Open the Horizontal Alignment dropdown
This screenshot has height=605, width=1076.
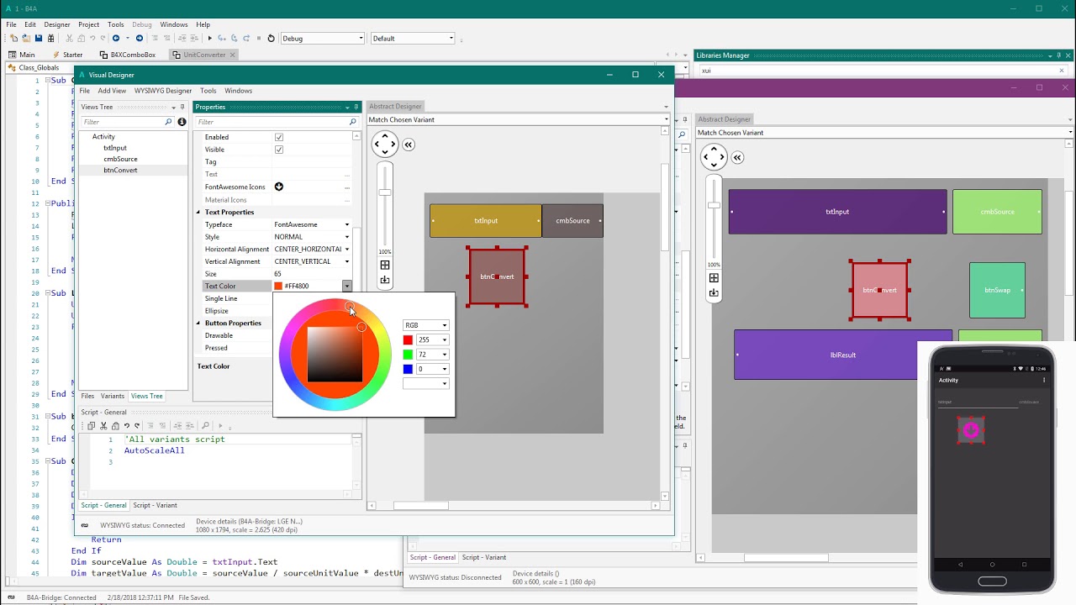coord(346,250)
